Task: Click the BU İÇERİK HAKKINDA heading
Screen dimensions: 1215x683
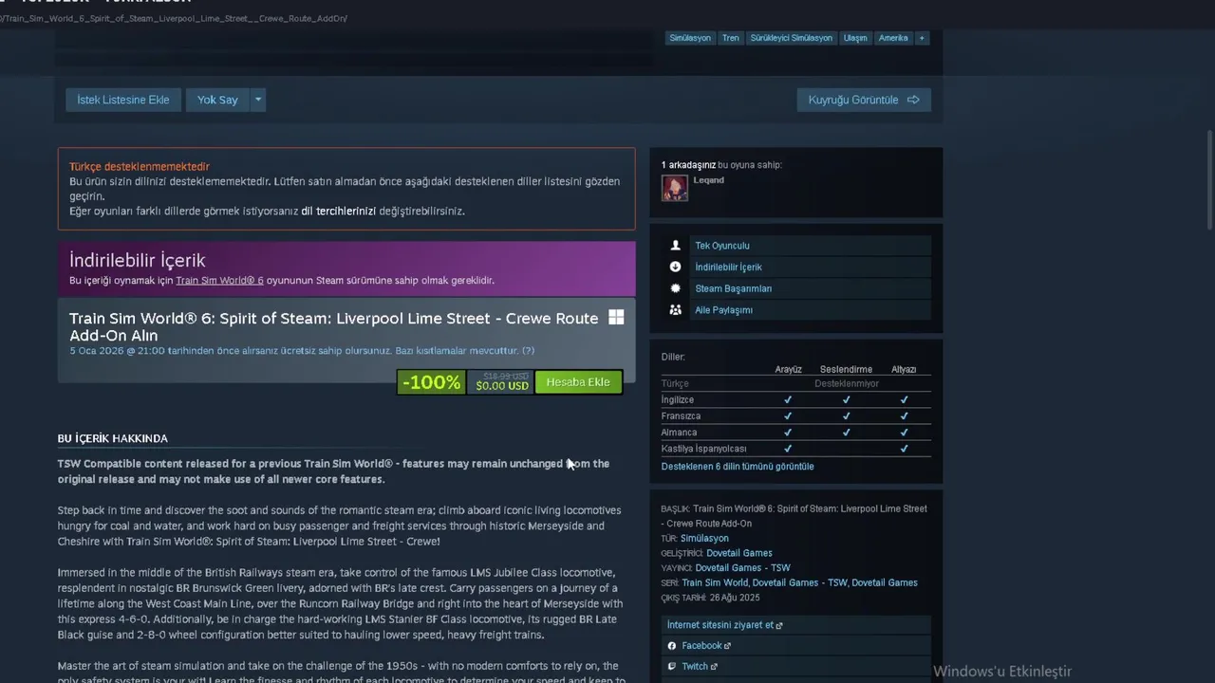Action: coord(112,438)
